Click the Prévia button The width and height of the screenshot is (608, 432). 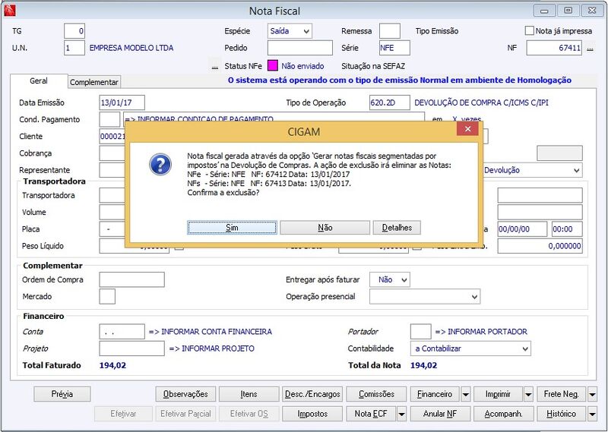pyautogui.click(x=62, y=394)
